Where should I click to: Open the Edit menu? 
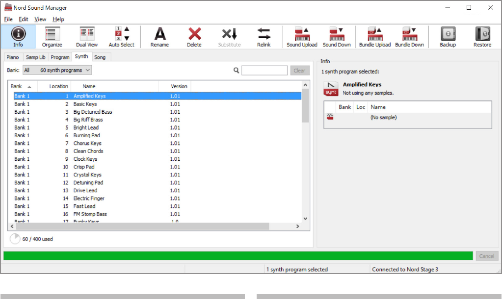click(x=24, y=19)
